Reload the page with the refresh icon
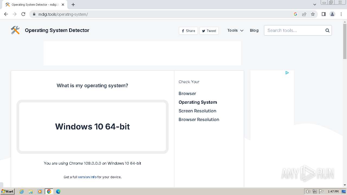347x195 pixels. (23, 14)
